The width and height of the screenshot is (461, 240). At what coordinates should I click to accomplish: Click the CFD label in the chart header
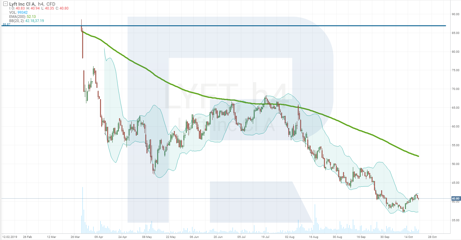(52, 4)
